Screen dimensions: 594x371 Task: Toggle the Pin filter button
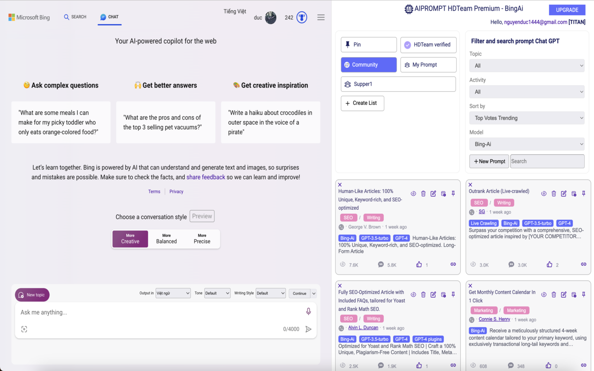pos(369,45)
